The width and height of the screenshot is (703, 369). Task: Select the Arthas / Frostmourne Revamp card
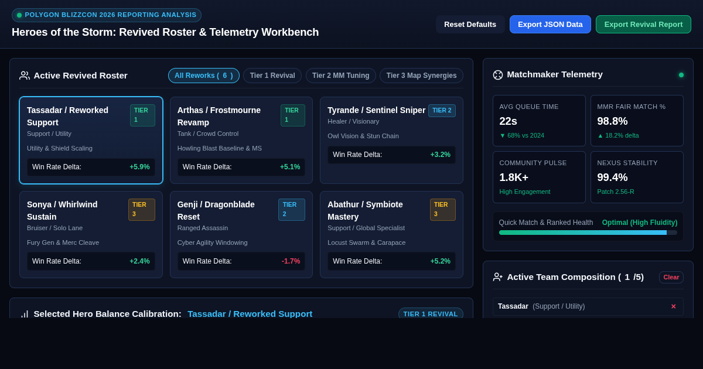[x=241, y=140]
